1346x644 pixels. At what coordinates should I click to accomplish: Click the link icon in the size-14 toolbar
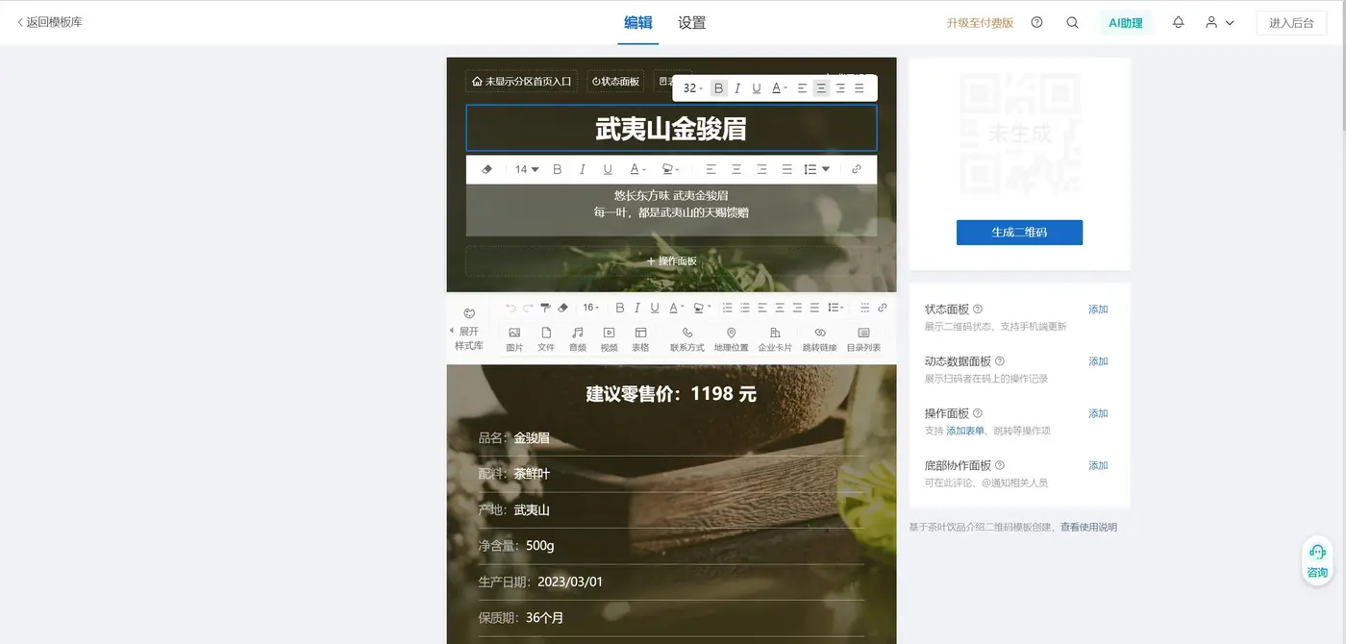click(857, 169)
